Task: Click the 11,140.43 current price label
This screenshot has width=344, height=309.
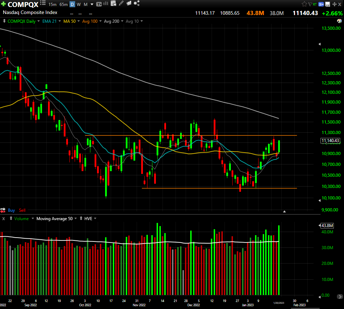Action: point(330,140)
